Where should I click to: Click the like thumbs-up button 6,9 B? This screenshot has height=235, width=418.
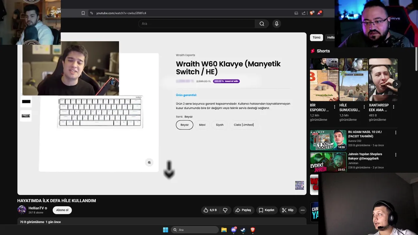(x=210, y=210)
